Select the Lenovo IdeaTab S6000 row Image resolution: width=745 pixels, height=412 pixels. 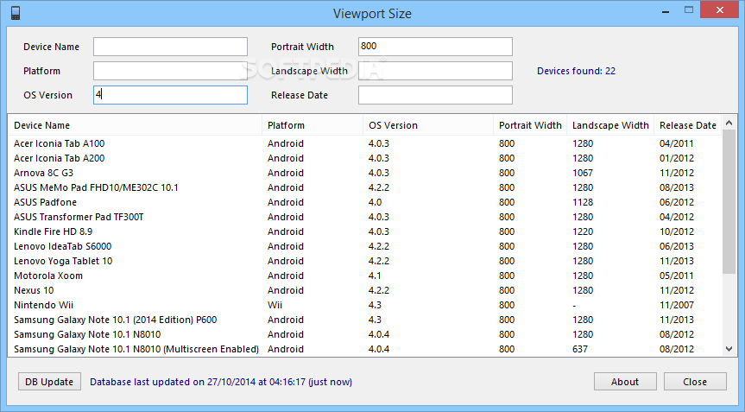(x=365, y=247)
